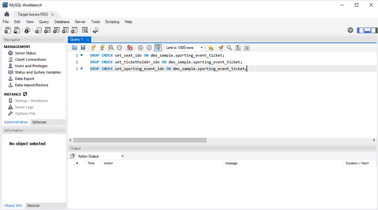Open the Scripting menu
Screen dimensions: 378x210
112,22
